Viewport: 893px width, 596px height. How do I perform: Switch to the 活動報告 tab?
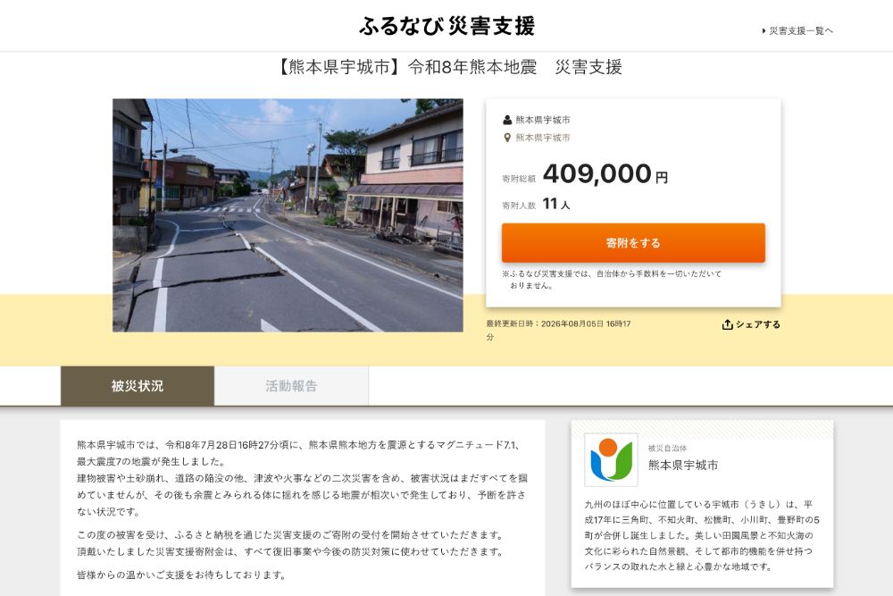point(291,386)
